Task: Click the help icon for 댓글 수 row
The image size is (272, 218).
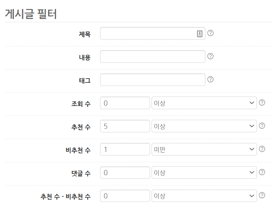Action: (x=262, y=172)
